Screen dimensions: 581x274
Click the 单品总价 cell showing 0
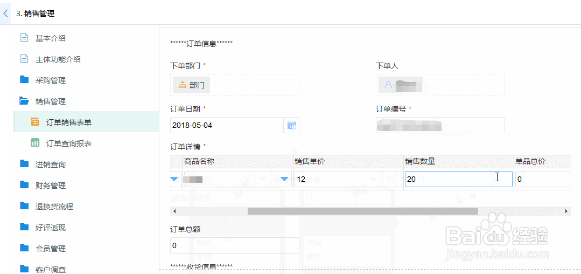coord(542,179)
